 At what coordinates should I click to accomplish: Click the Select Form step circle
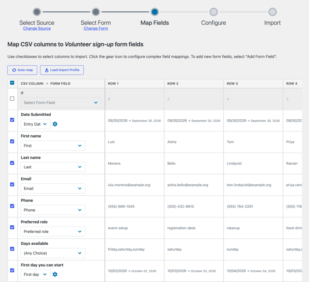point(96,12)
